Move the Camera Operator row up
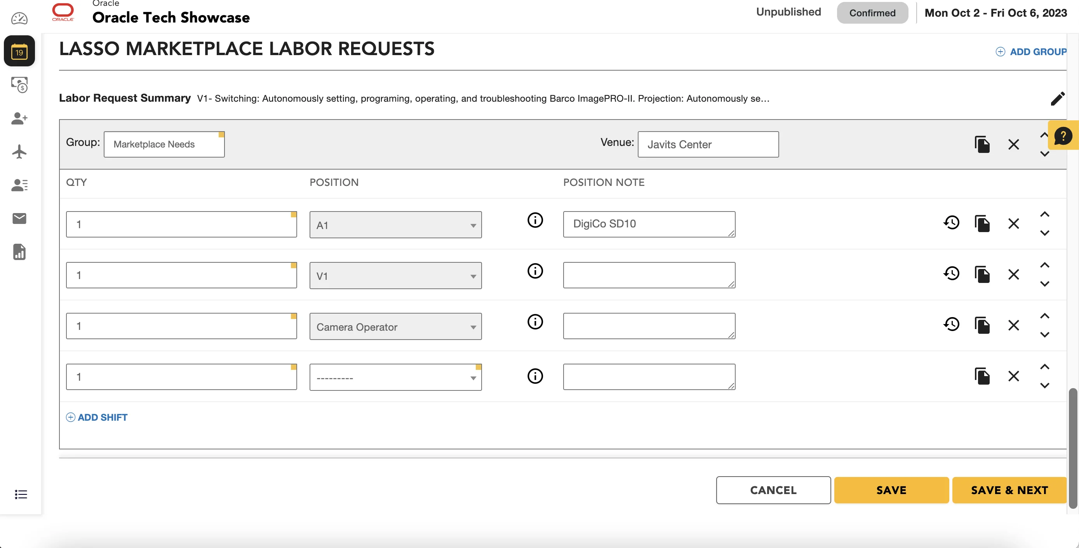Viewport: 1079px width, 548px height. tap(1045, 316)
